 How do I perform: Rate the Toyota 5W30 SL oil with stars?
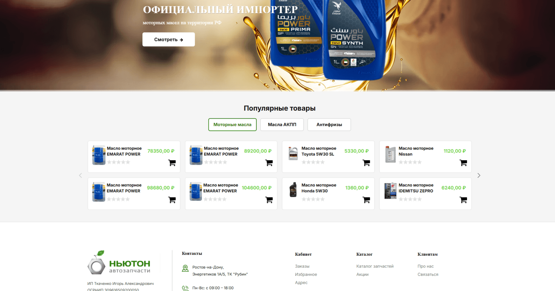[x=313, y=162]
